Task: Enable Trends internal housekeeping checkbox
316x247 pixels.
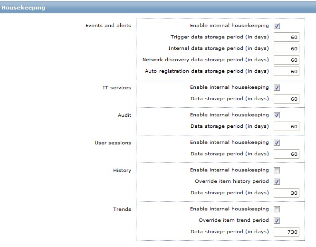Action: coord(277,209)
